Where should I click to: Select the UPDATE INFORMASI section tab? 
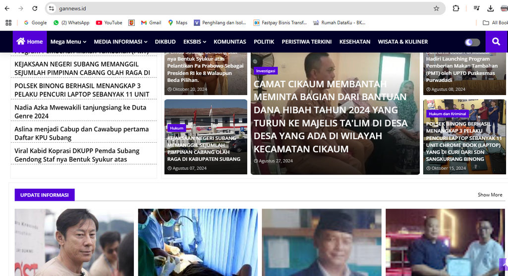coord(44,195)
